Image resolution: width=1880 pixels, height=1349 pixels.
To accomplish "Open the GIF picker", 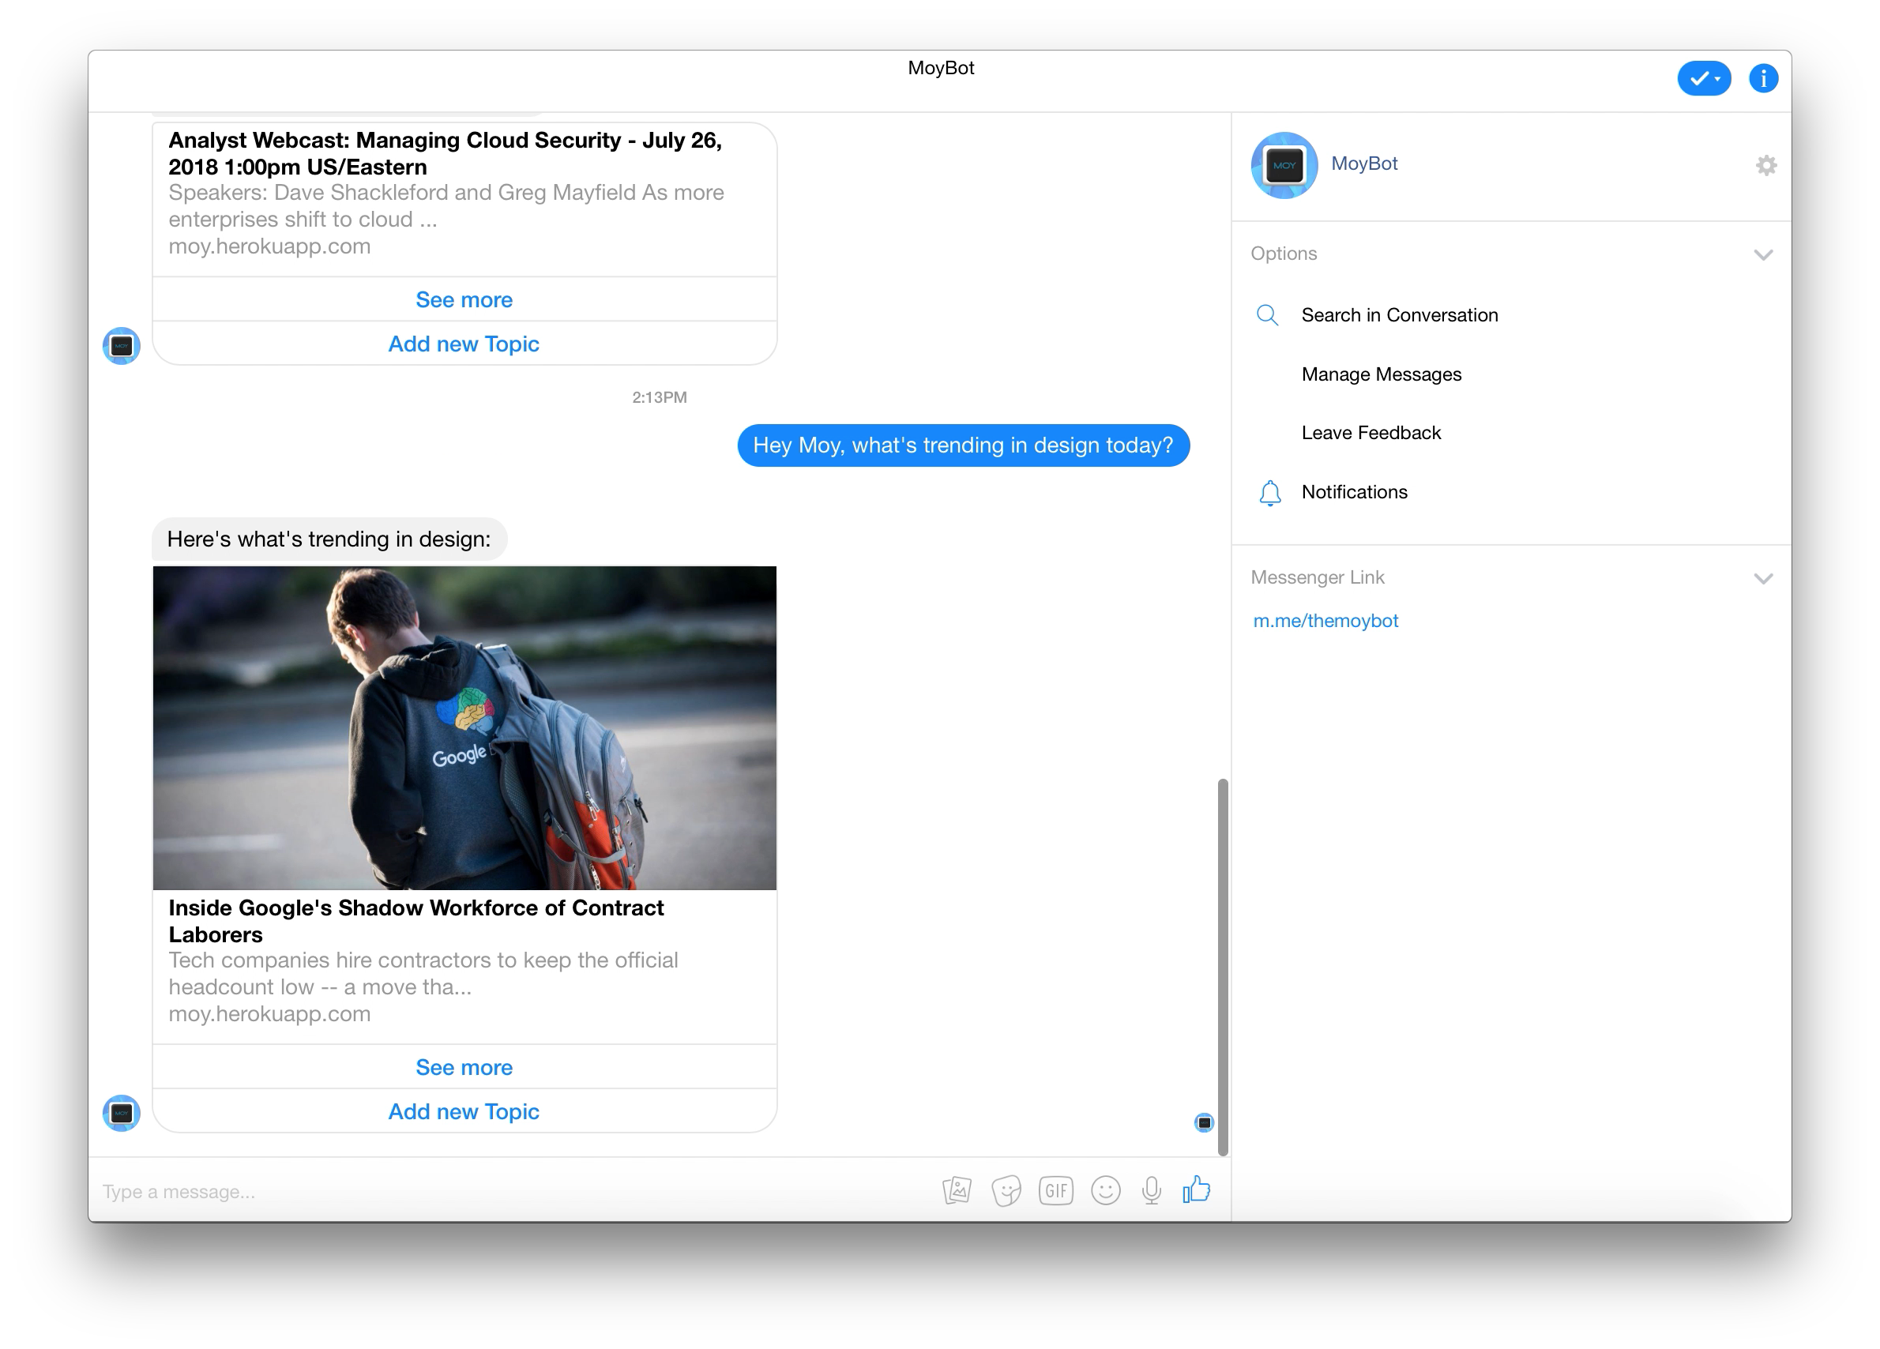I will pos(1055,1191).
